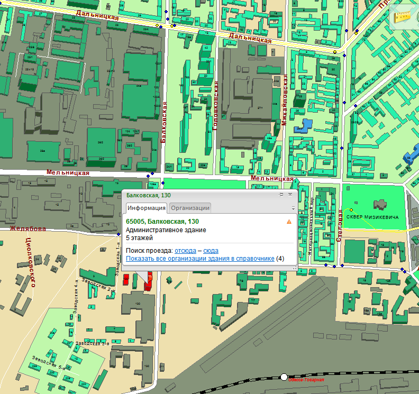The width and height of the screenshot is (419, 394).
Task: Switch to the Информация tab
Action: point(147,208)
